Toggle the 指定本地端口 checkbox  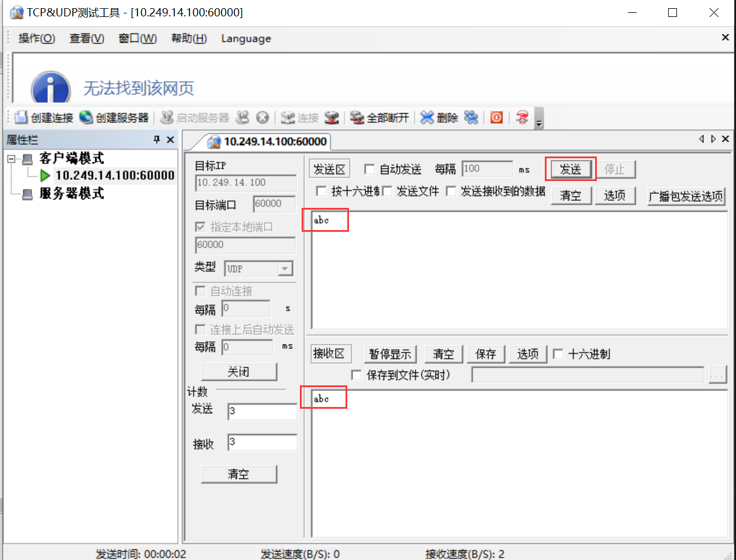[x=200, y=227]
